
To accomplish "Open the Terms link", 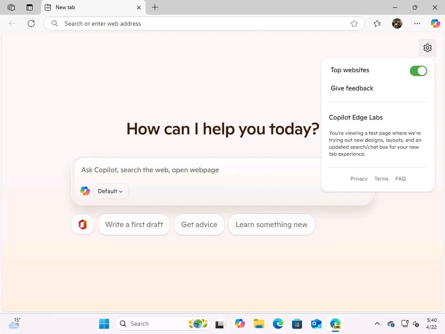I will click(381, 179).
